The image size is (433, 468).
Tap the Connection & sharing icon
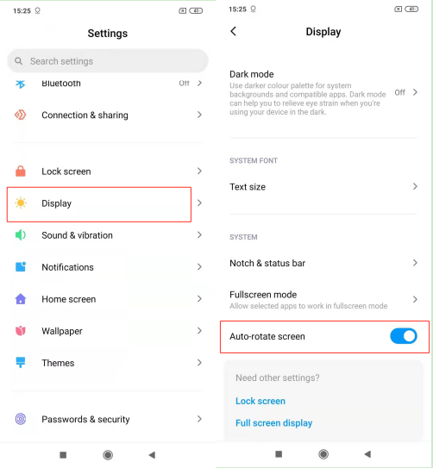click(21, 115)
